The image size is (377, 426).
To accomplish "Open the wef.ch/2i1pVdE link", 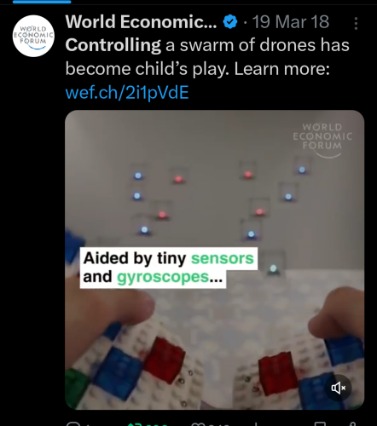I will point(127,93).
